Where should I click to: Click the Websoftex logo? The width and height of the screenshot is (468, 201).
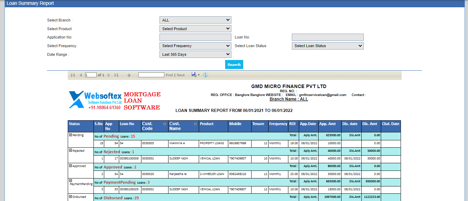[95, 100]
